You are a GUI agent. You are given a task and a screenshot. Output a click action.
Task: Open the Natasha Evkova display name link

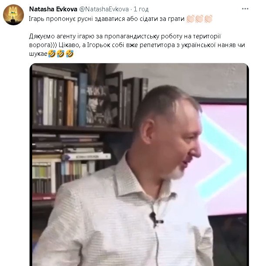[x=53, y=9]
